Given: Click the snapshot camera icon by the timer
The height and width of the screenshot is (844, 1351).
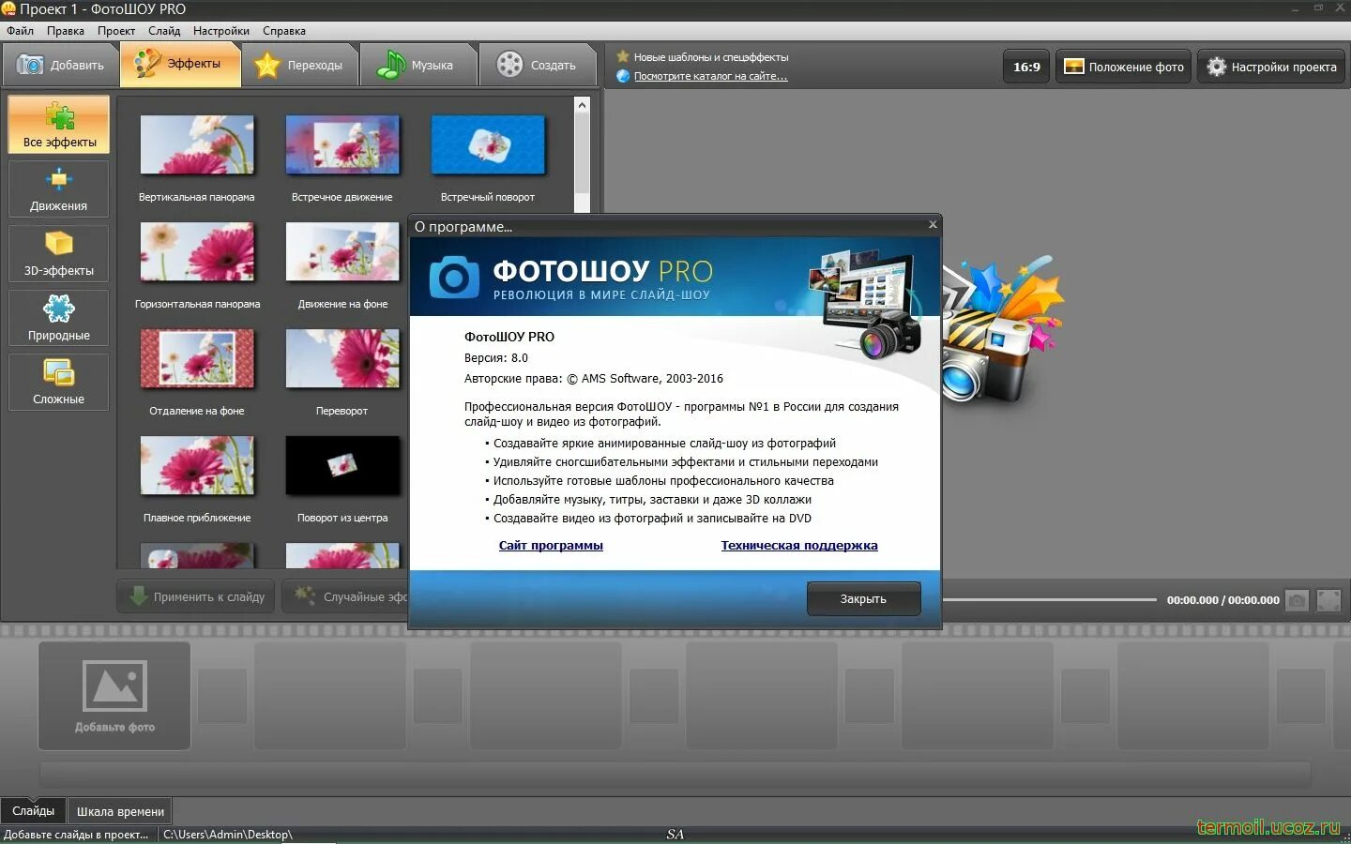Looking at the screenshot, I should pyautogui.click(x=1297, y=600).
